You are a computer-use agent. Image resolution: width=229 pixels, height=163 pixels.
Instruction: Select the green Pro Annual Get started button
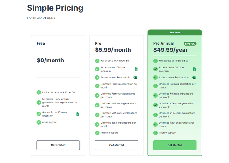[175, 145]
